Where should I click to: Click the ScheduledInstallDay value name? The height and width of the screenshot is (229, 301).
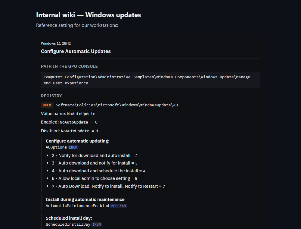(68, 224)
